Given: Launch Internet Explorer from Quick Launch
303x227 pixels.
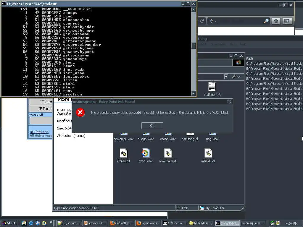Looking at the screenshot, I should click(x=31, y=223).
